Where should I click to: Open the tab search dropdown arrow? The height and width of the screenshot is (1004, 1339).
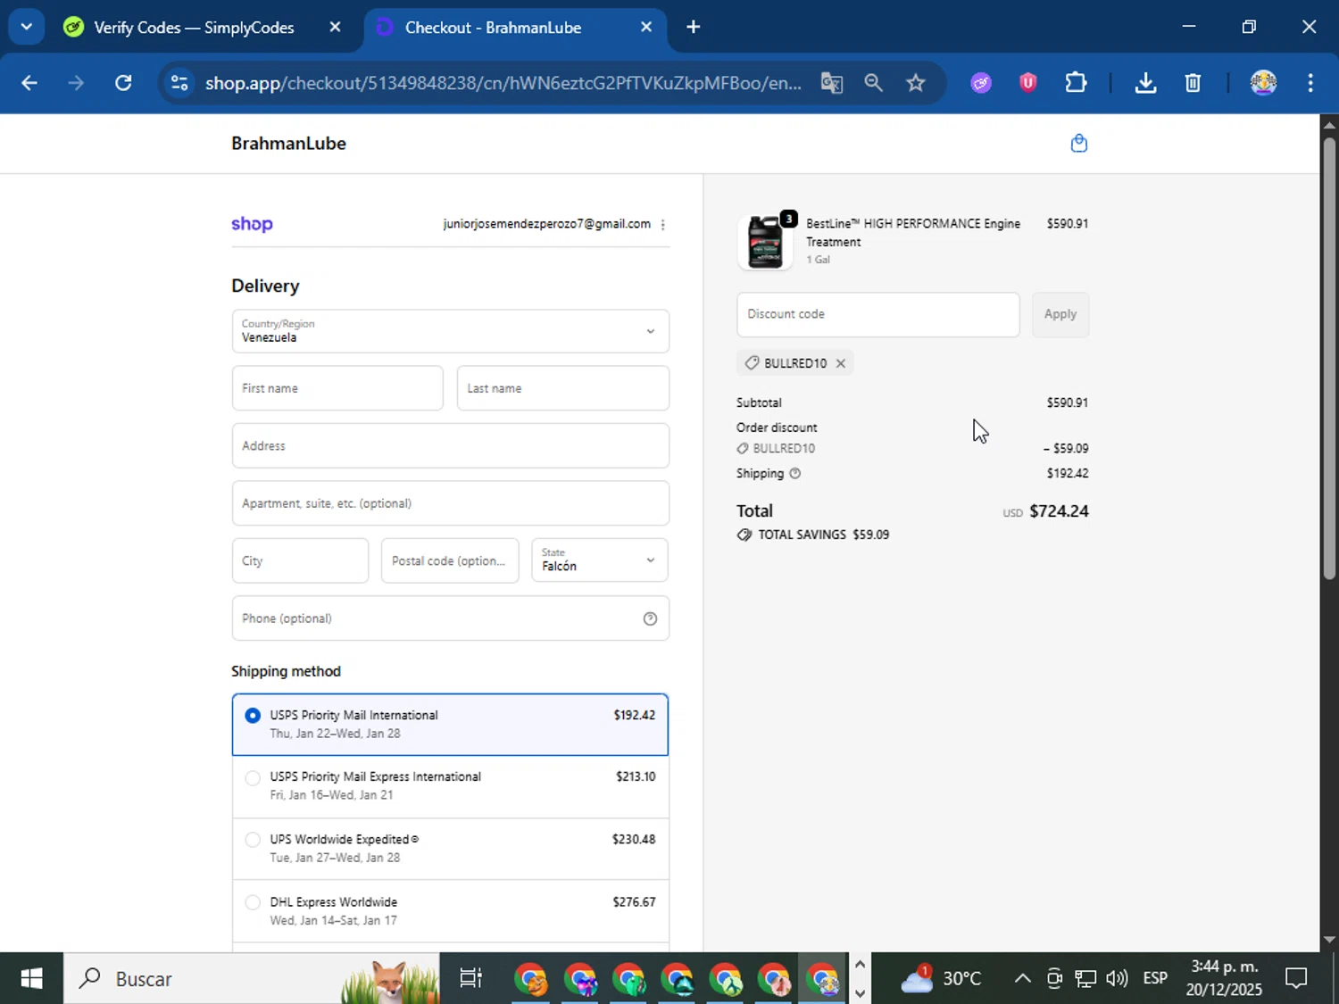click(26, 27)
